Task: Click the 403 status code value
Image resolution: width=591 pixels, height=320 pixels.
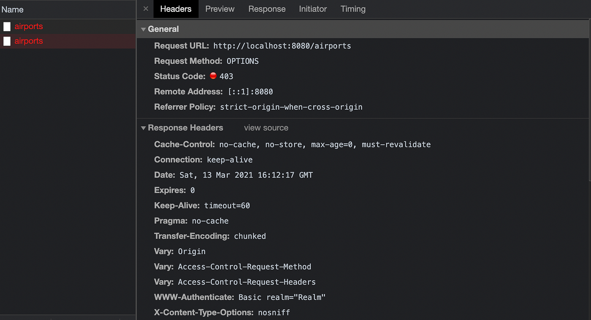Action: coord(226,76)
